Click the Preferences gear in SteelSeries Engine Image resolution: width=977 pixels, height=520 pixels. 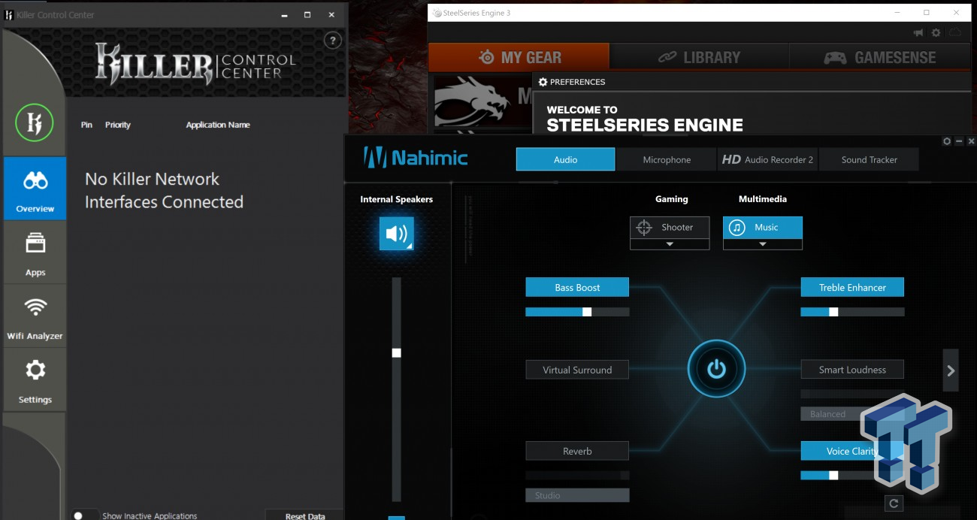(x=543, y=82)
